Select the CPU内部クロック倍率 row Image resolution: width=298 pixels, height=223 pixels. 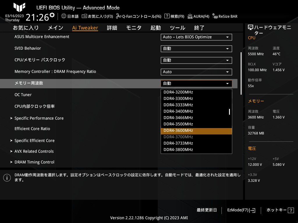[119, 106]
